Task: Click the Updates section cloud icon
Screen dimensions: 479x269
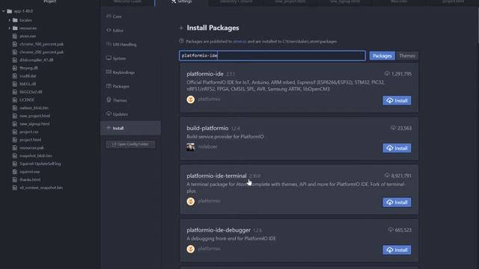Action: click(109, 114)
